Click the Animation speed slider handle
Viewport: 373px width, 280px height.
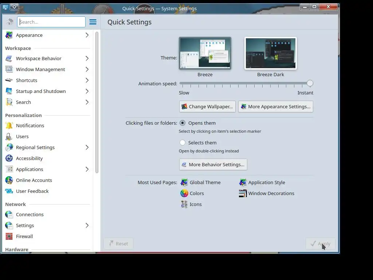[x=310, y=83]
